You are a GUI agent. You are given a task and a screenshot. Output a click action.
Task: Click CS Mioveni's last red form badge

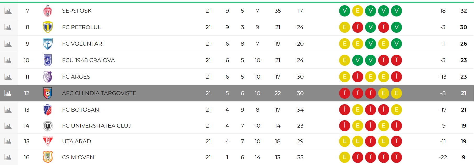click(x=396, y=157)
